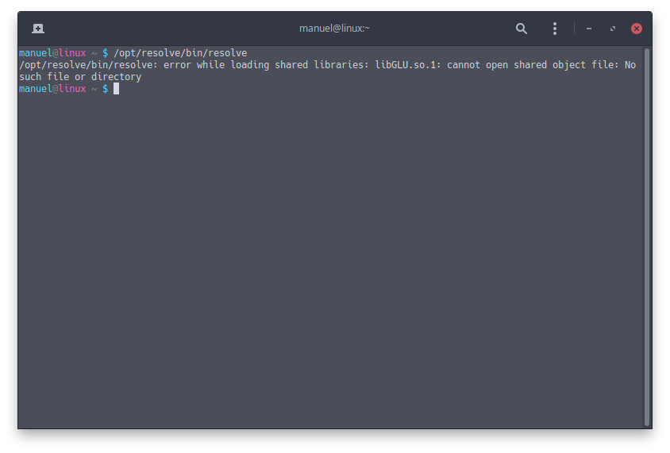The height and width of the screenshot is (453, 670).
Task: Click the terminal vertical scrollbar
Action: (x=646, y=237)
